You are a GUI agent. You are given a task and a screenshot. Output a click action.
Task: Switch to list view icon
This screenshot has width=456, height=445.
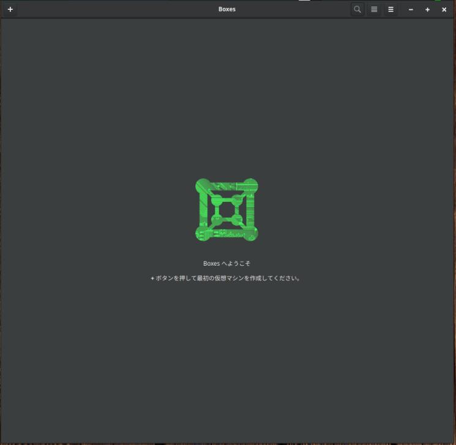pos(374,9)
